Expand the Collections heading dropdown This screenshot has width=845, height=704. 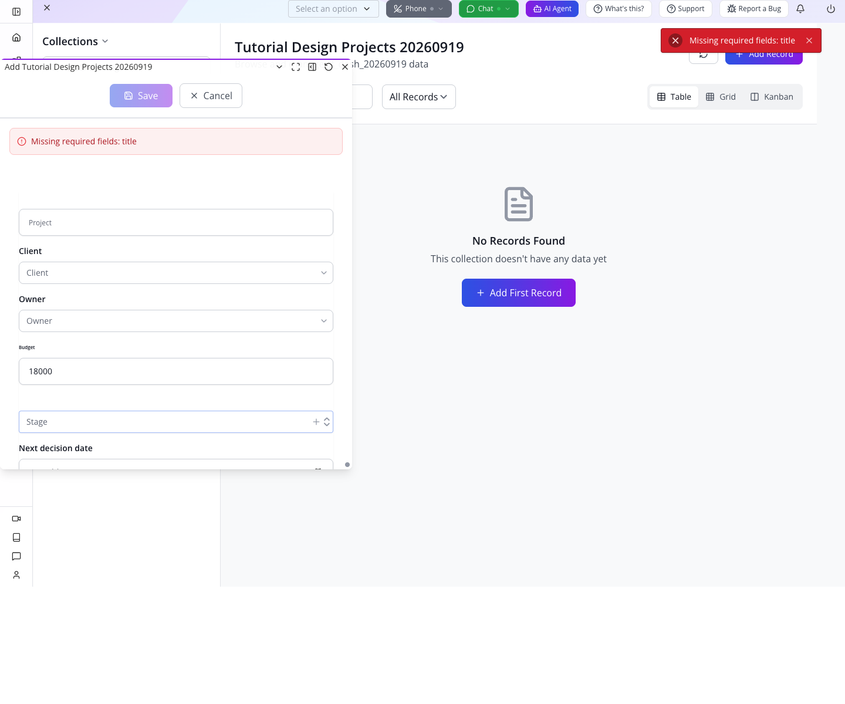click(75, 41)
